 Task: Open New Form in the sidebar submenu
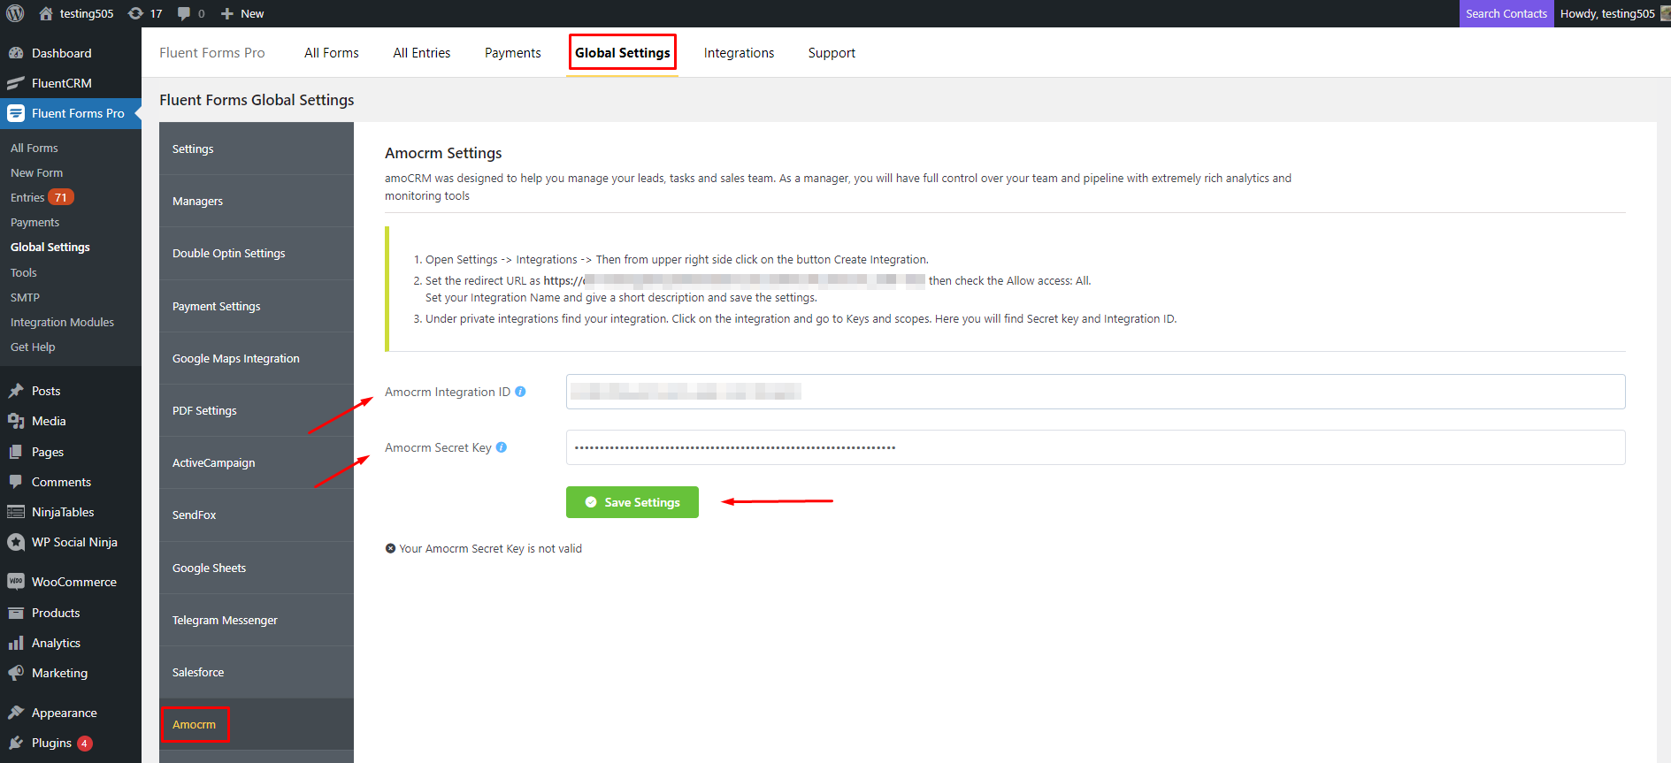pos(36,172)
